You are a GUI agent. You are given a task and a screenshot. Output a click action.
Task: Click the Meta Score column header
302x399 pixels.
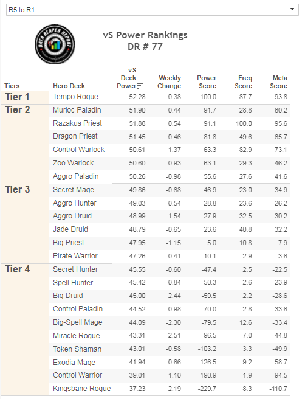279,82
